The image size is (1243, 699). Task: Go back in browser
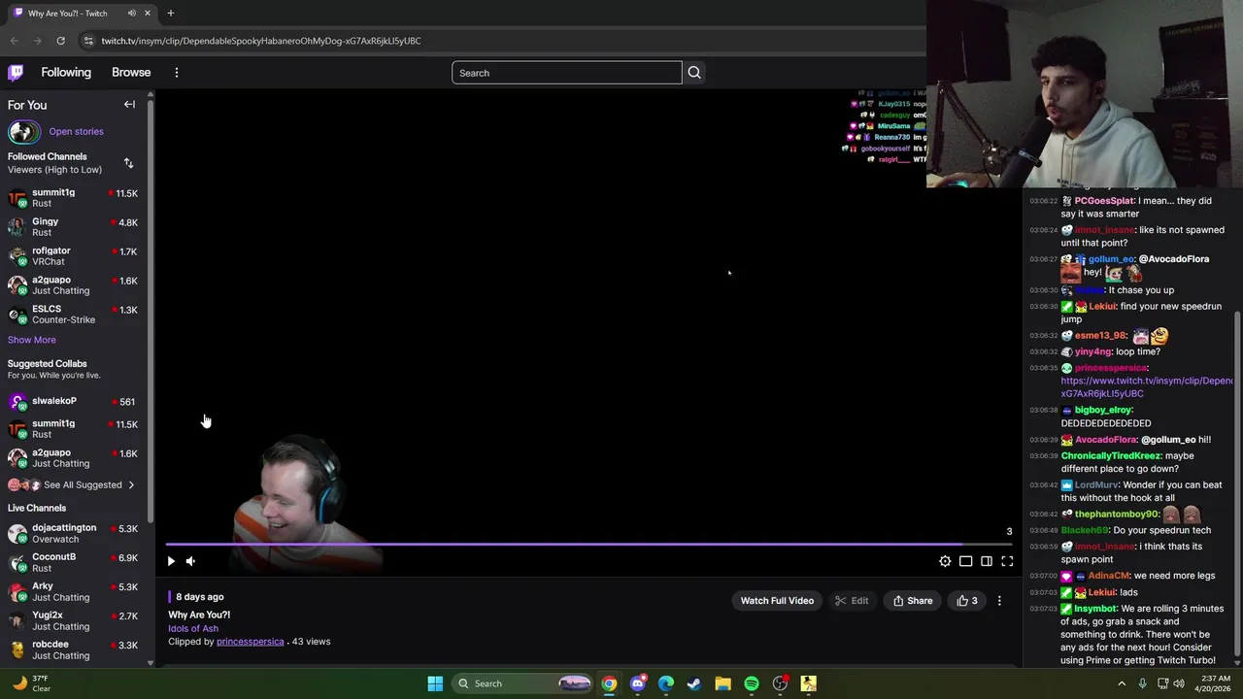point(14,41)
